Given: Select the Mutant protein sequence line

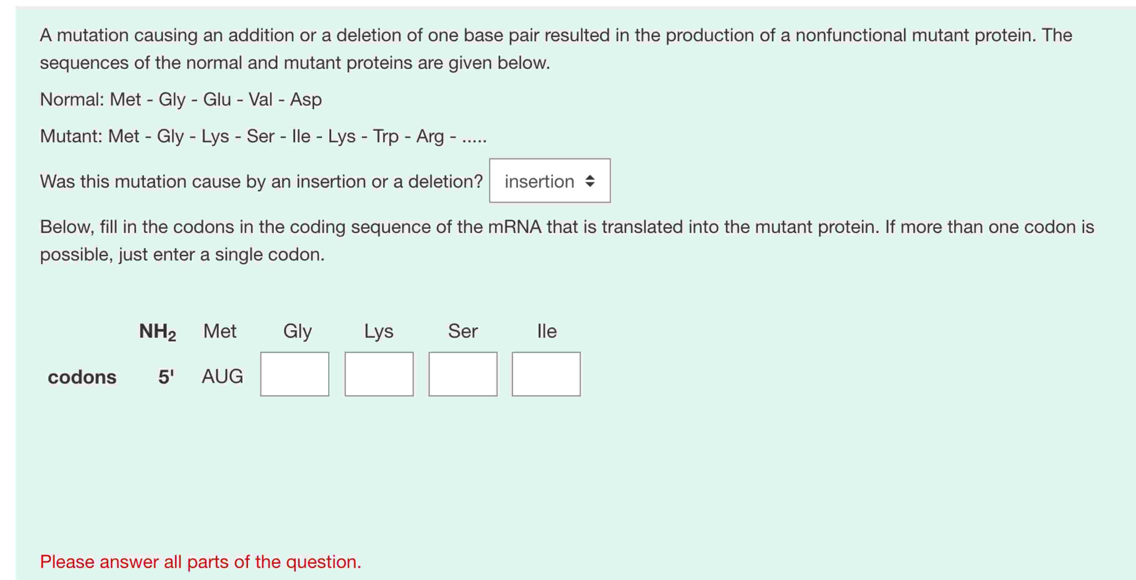Looking at the screenshot, I should click(262, 136).
